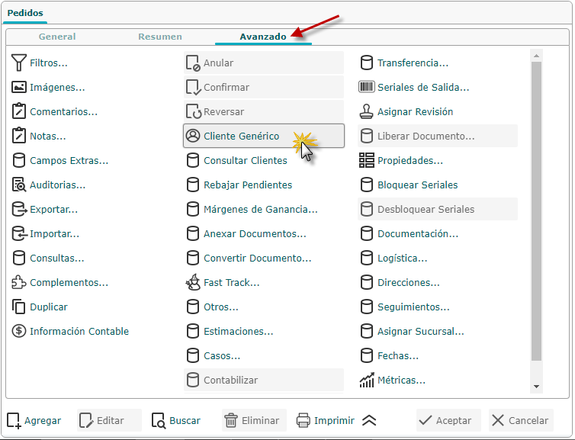
Task: Click the Cliente Genérico person icon
Action: [x=192, y=136]
